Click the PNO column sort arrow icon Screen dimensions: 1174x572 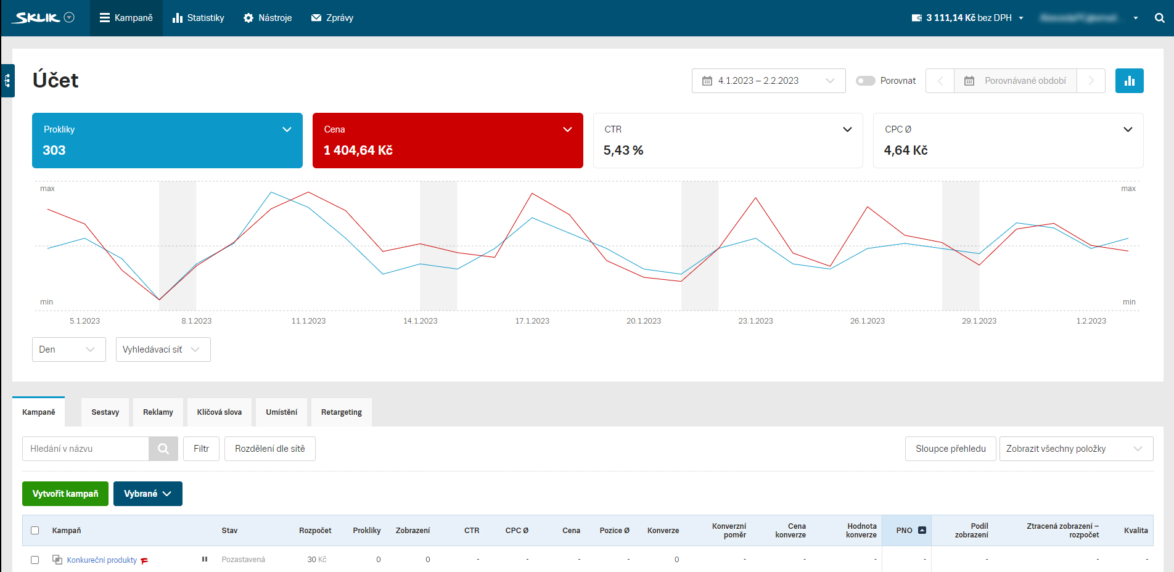(922, 530)
